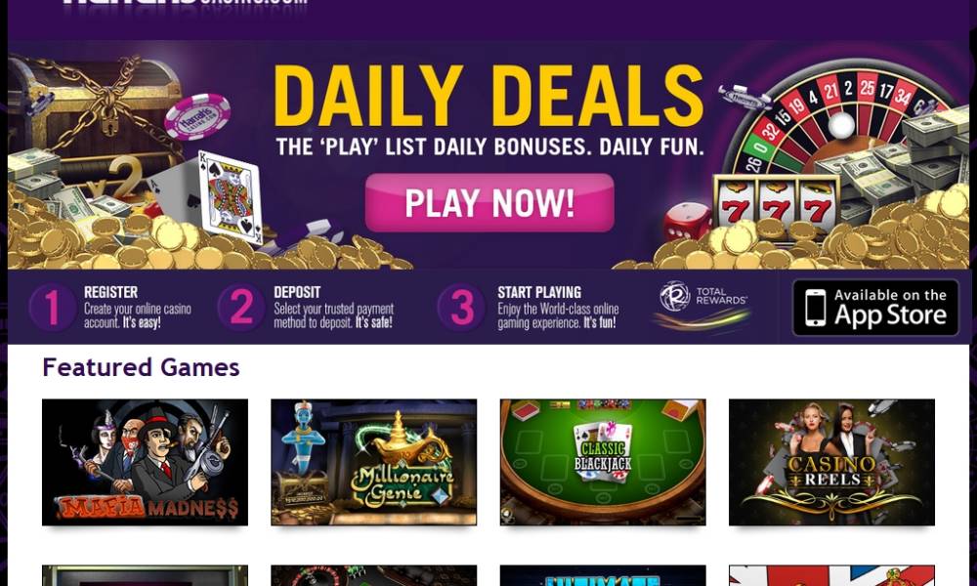Viewport: 977px width, 586px height.
Task: Open the Mafia Madness game thumbnail
Action: coord(146,462)
